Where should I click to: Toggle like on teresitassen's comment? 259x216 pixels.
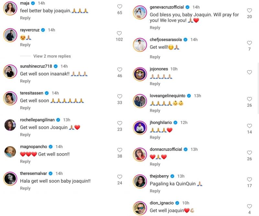pyautogui.click(x=119, y=96)
